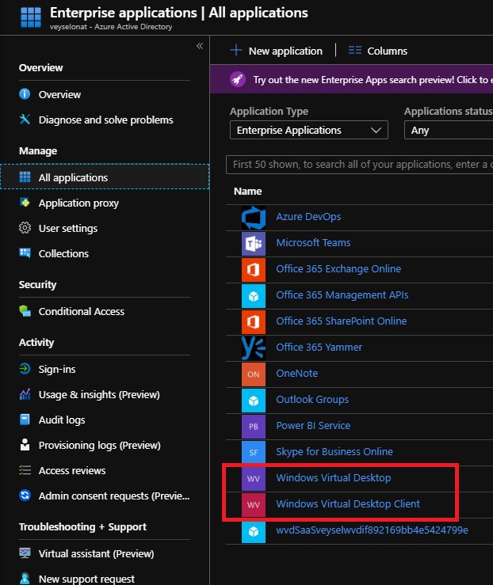Open Outlook Groups link

(x=312, y=400)
